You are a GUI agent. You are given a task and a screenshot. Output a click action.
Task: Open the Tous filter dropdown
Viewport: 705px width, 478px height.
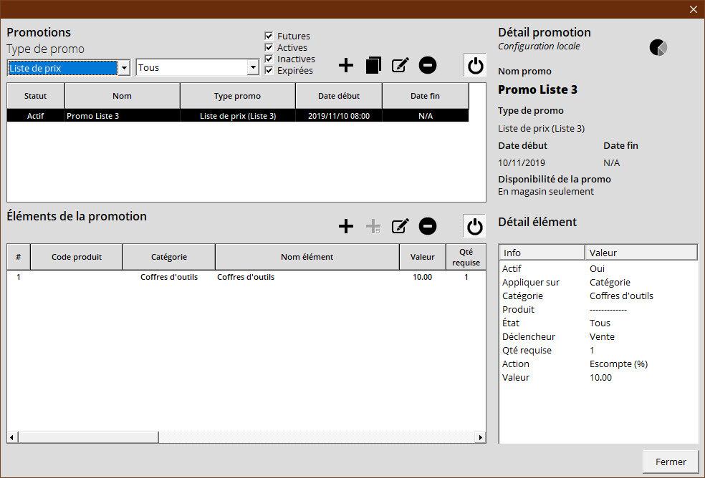pyautogui.click(x=253, y=67)
